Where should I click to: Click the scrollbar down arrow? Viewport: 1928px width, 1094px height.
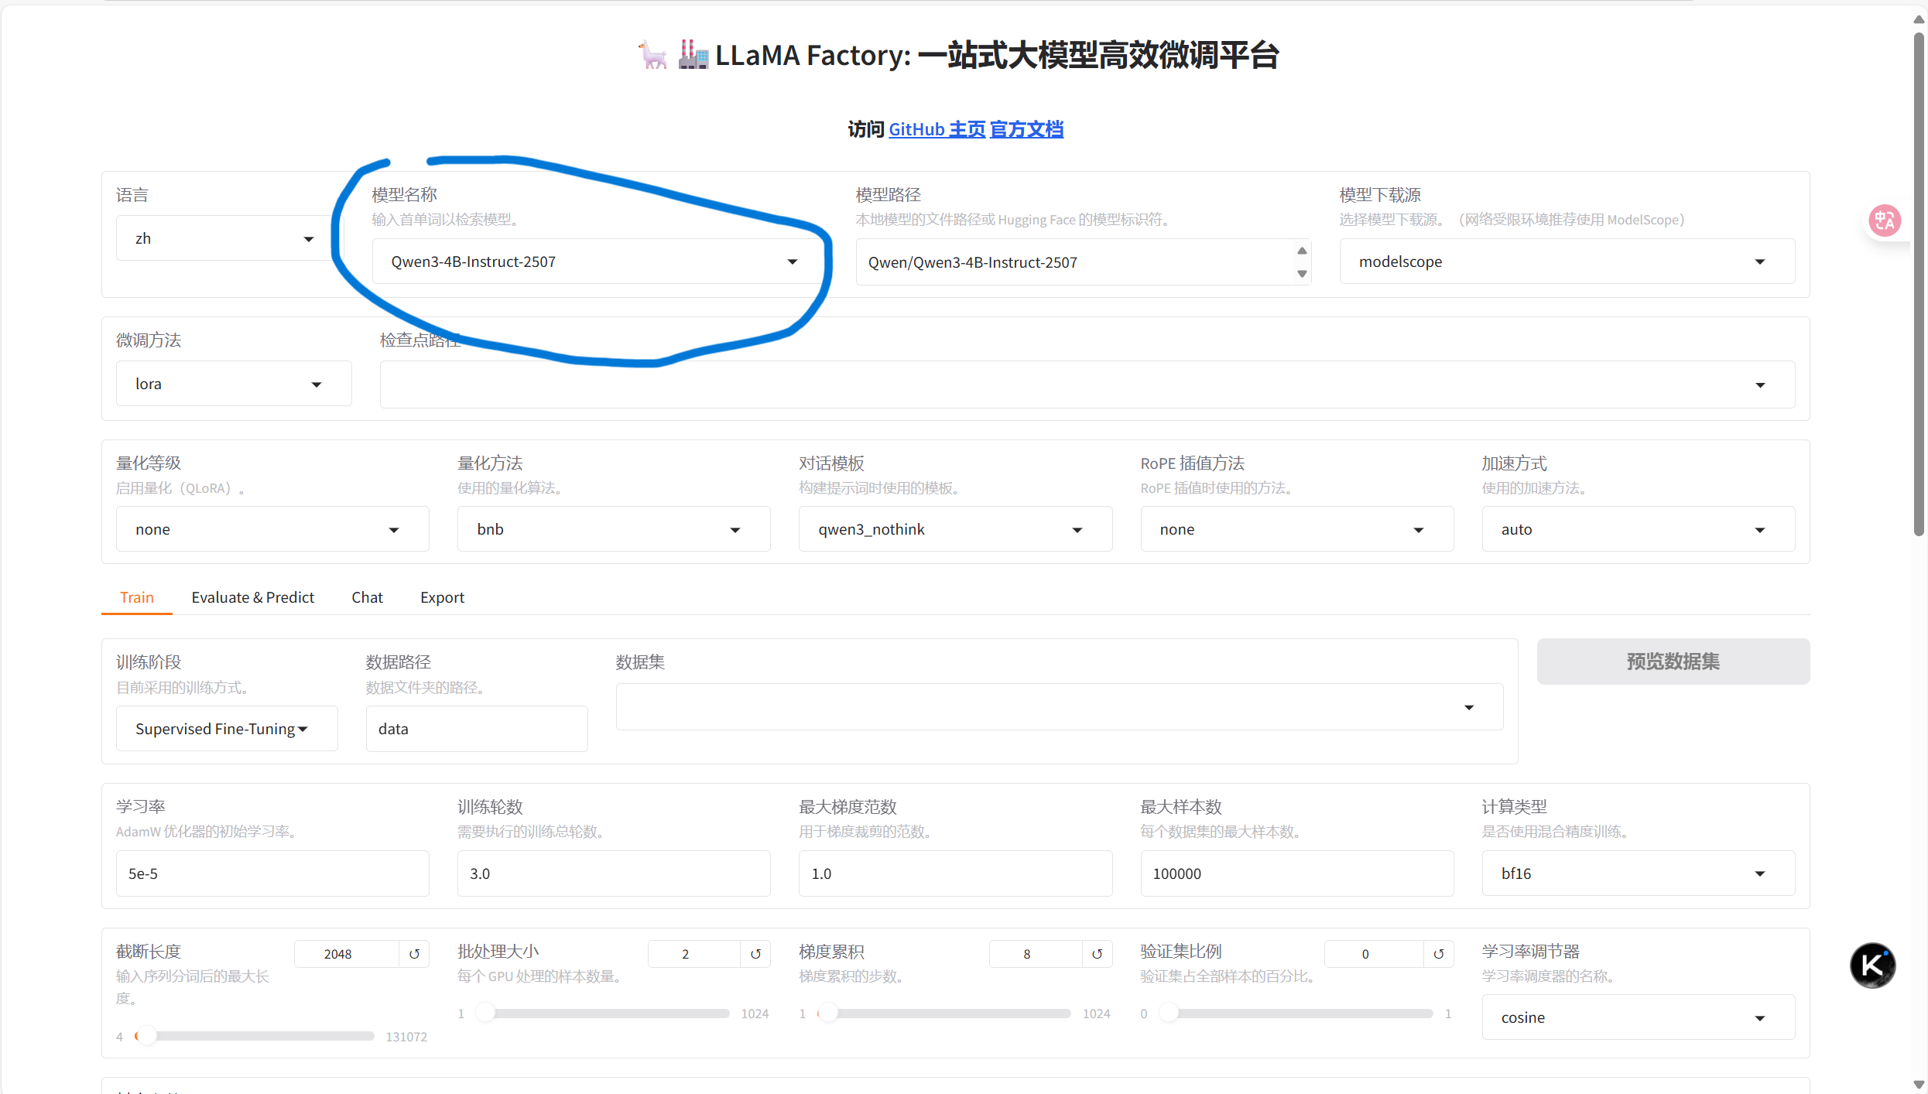(1919, 1085)
